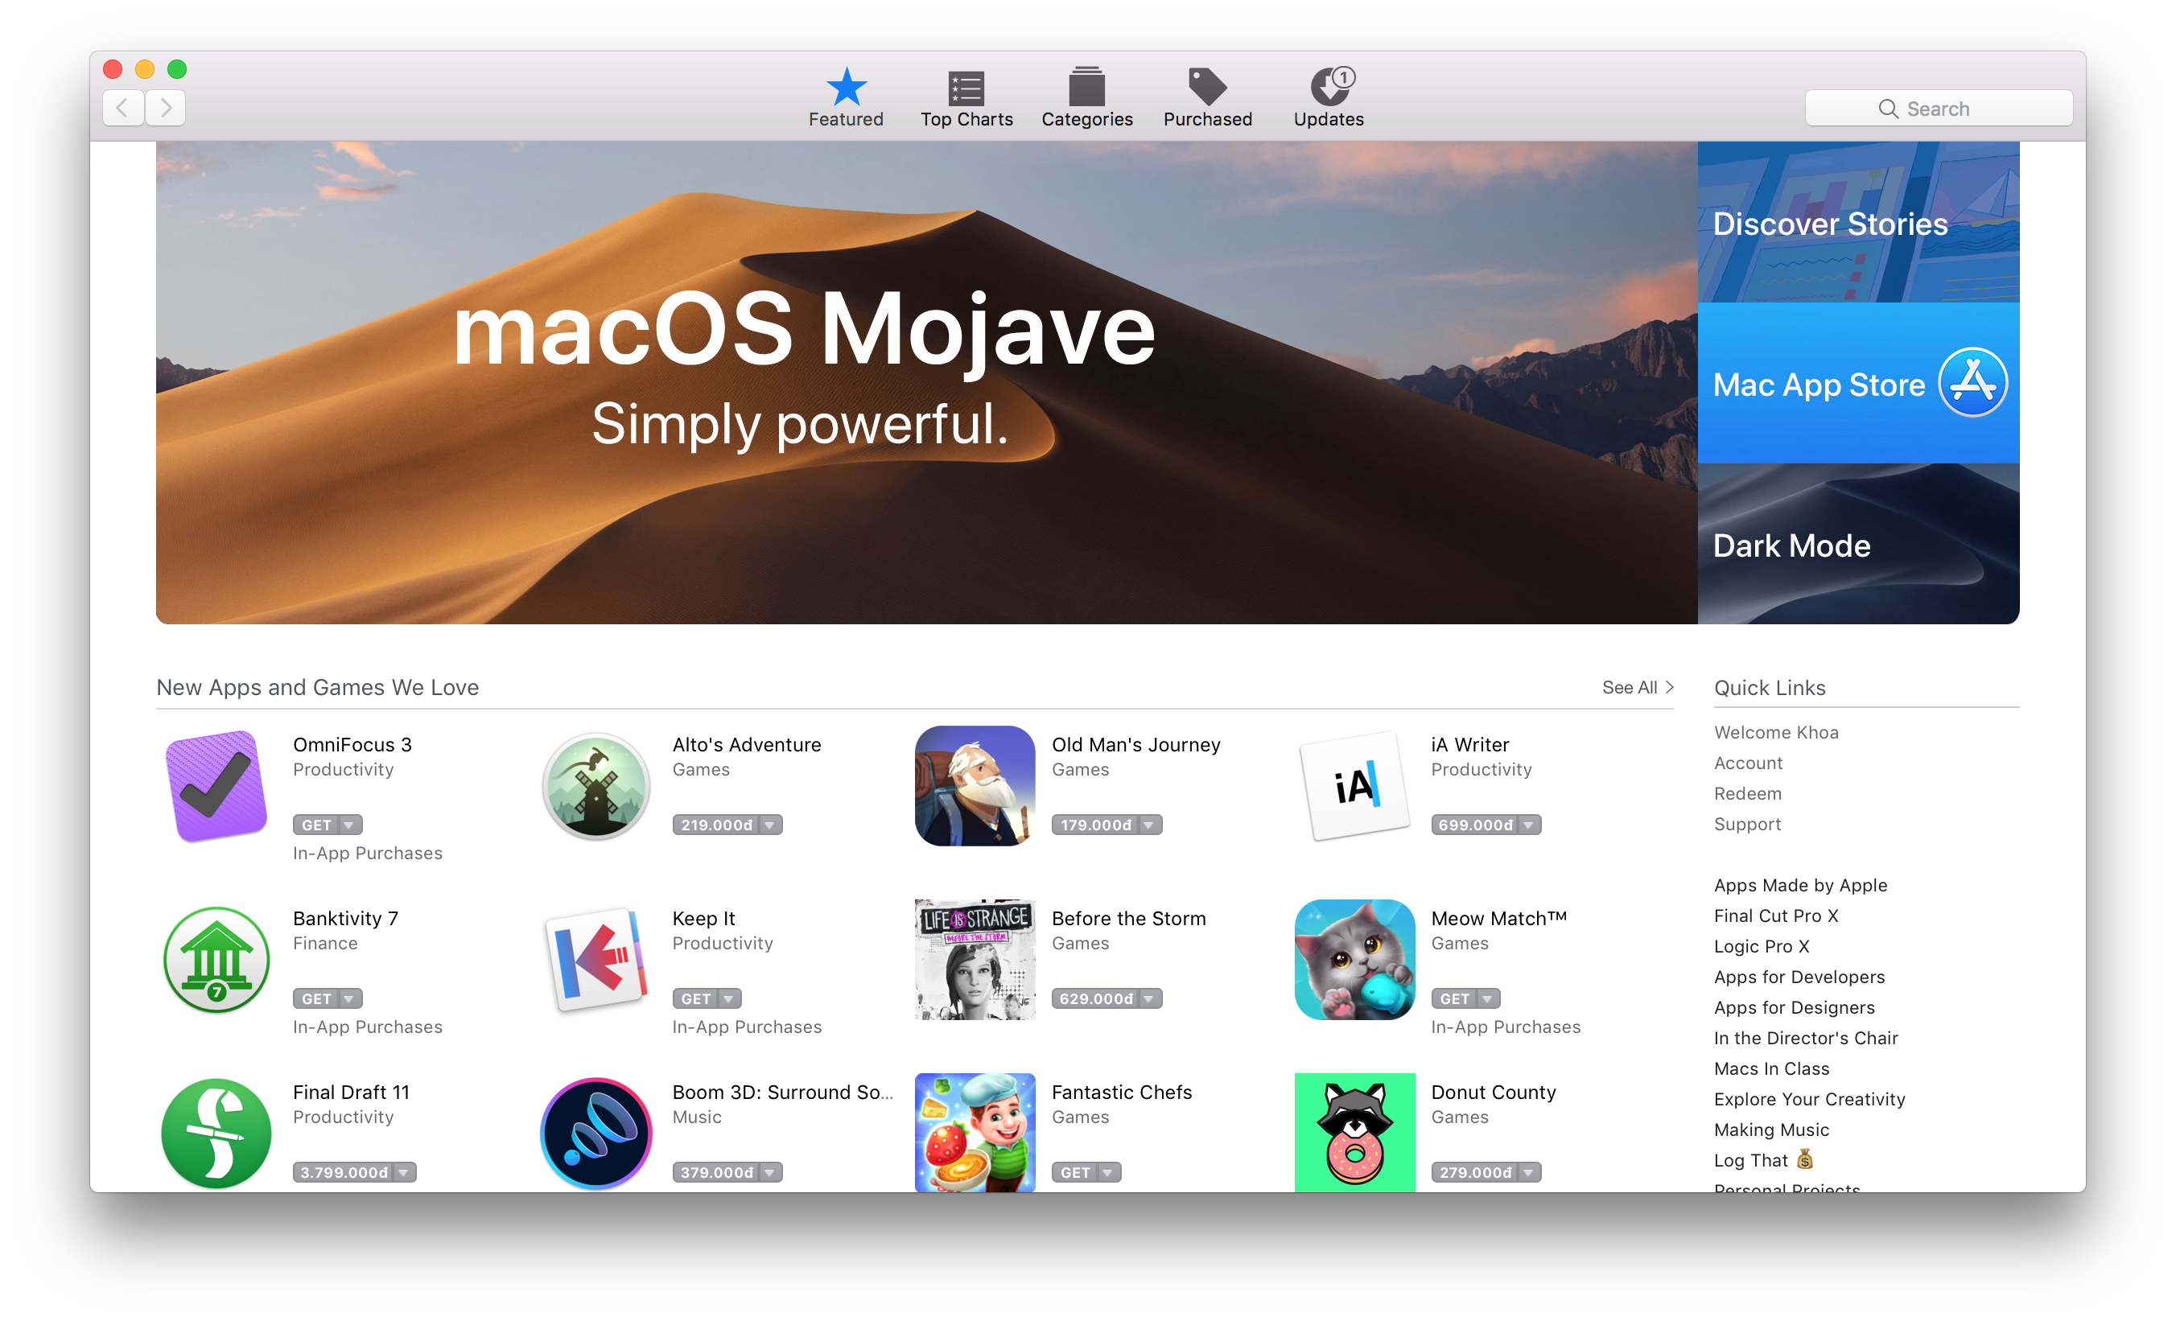Open the macOS Mojave banner
The image size is (2176, 1321).
click(926, 382)
